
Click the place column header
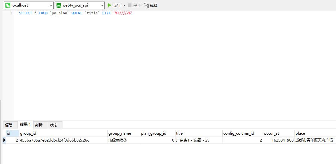point(315,133)
